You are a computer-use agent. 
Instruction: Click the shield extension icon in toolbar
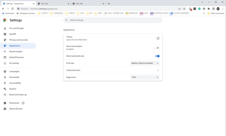click(x=204, y=9)
